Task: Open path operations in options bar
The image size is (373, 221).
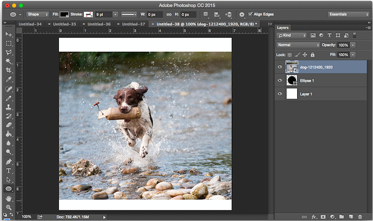Action: point(206,15)
